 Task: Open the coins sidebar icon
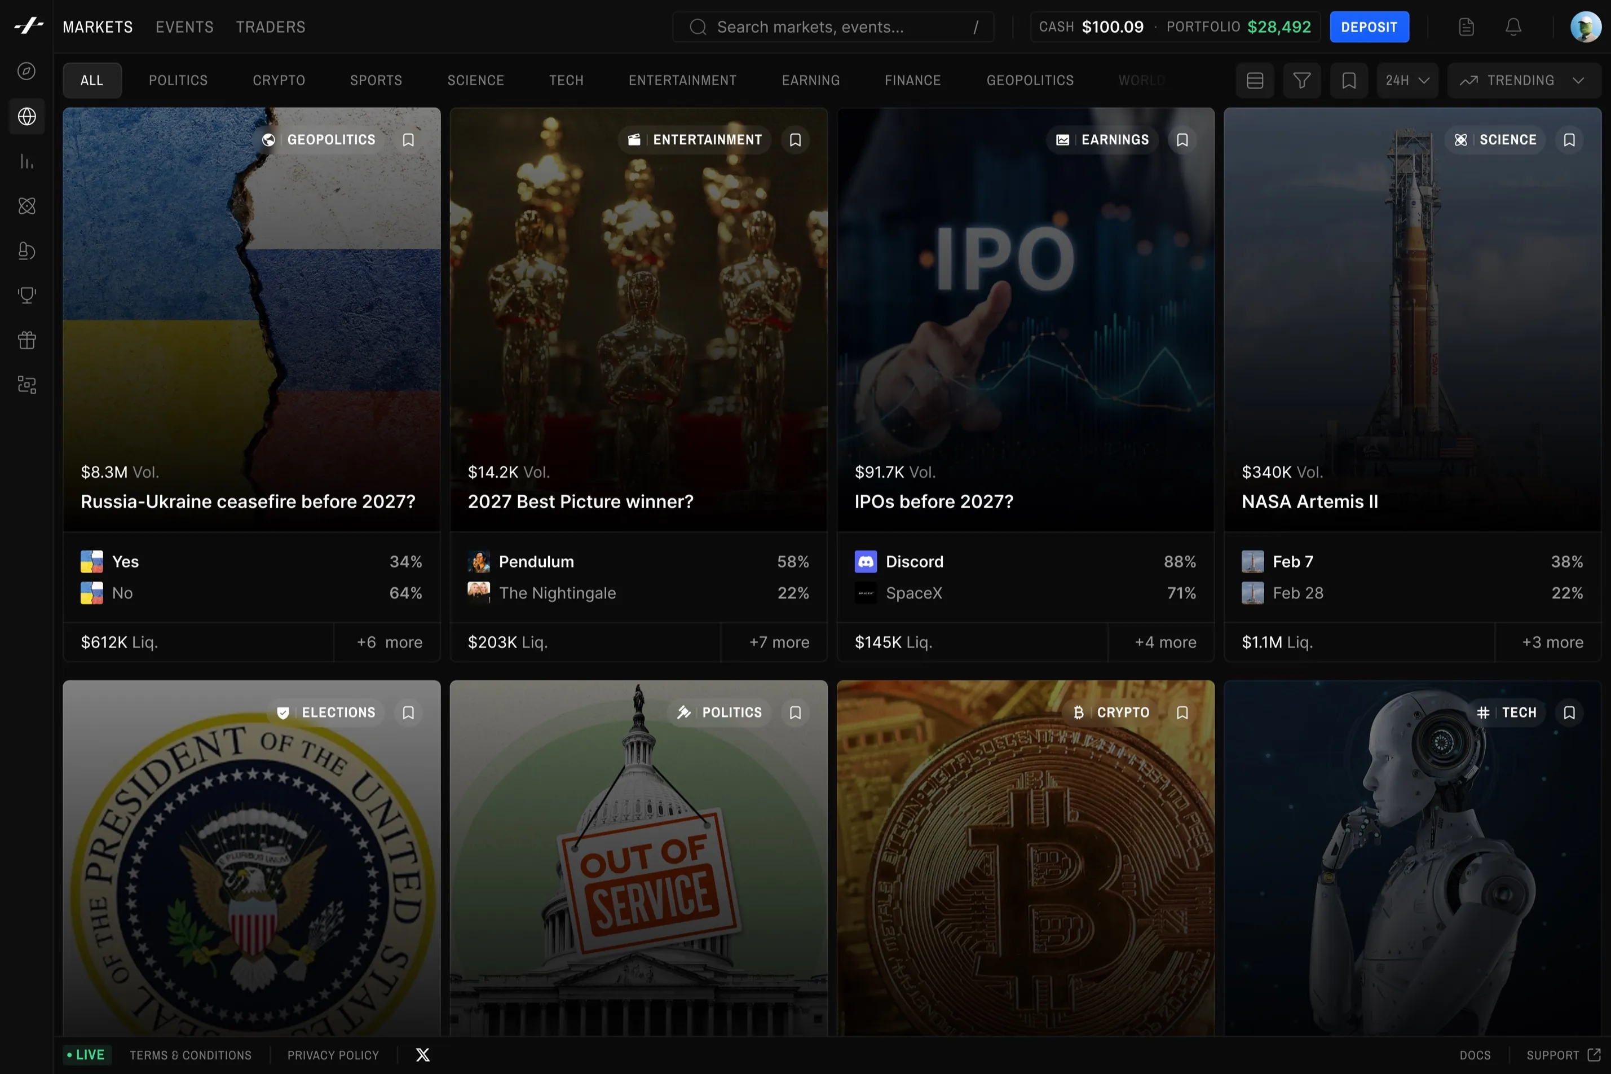tap(27, 250)
